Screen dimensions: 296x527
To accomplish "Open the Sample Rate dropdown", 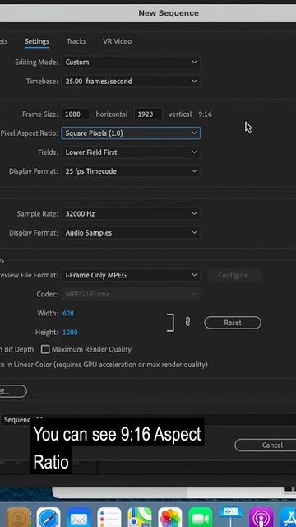I will [x=131, y=214].
